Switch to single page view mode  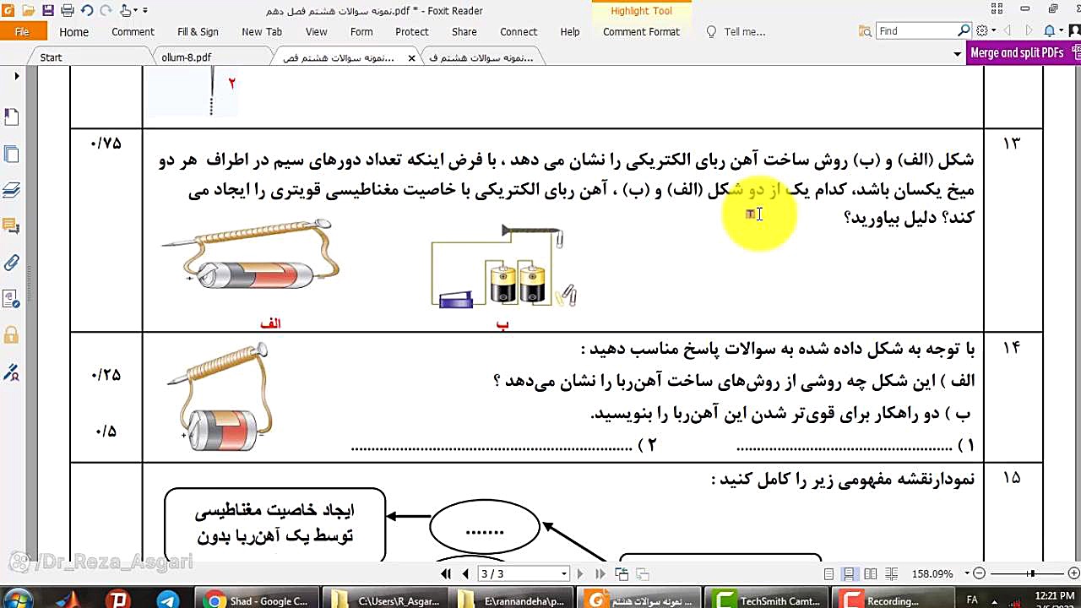pos(829,574)
